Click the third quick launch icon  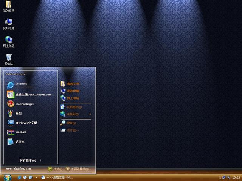(31, 178)
